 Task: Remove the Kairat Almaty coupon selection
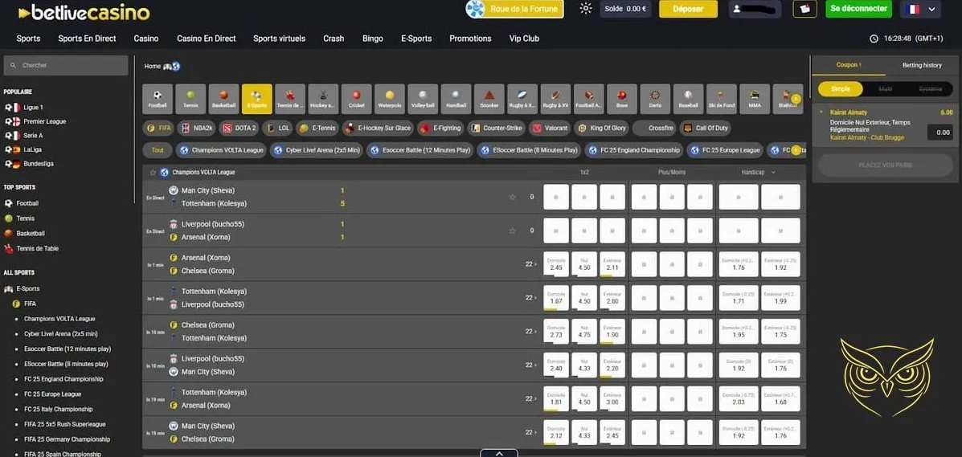coord(821,112)
